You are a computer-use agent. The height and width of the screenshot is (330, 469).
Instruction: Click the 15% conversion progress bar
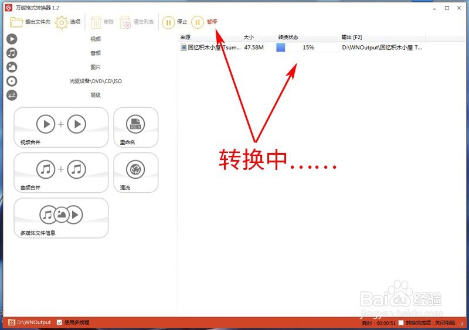[307, 47]
